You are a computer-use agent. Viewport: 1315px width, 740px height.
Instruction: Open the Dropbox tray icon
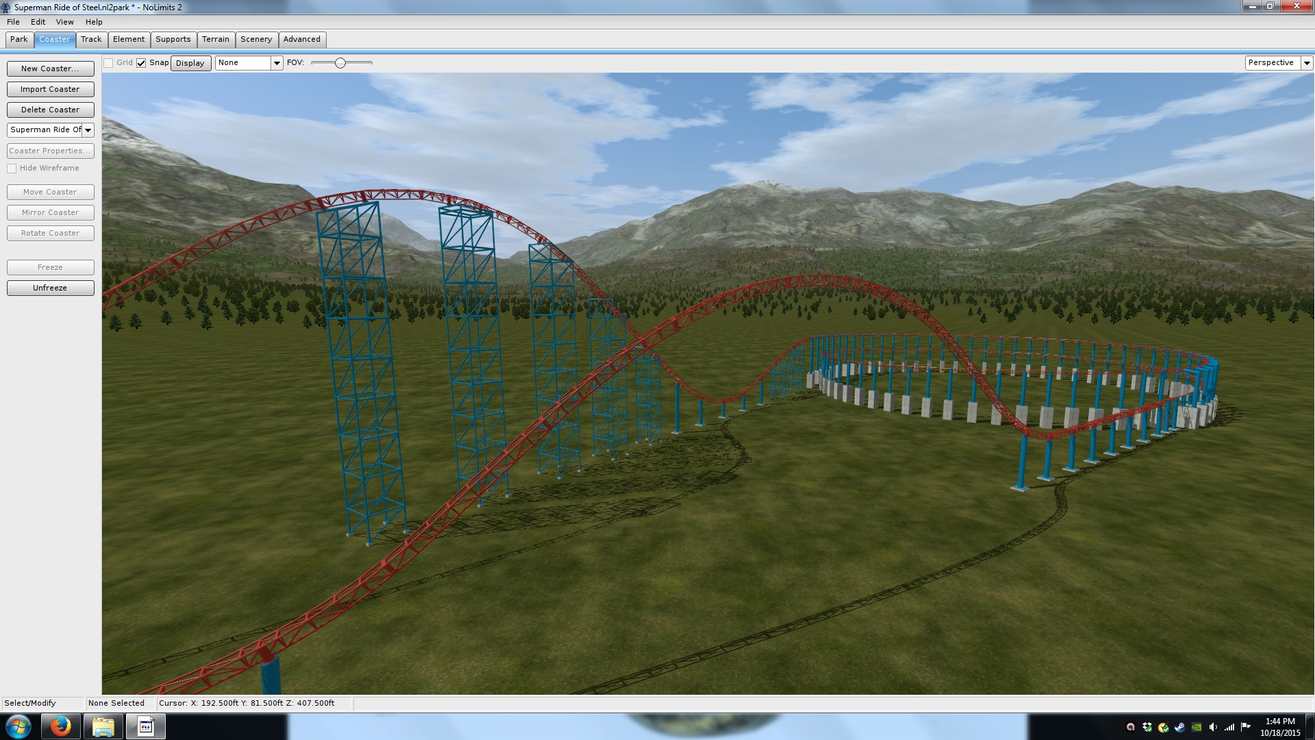click(x=1147, y=727)
